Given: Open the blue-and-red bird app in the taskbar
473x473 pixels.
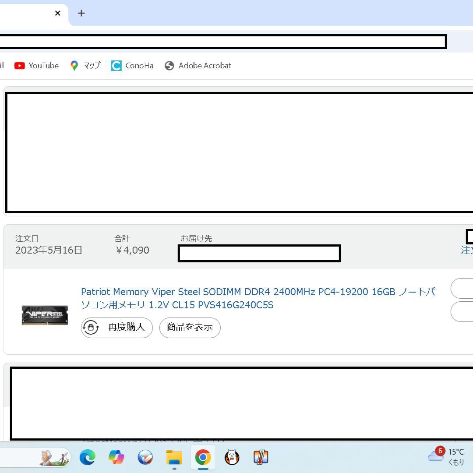Looking at the screenshot, I should [x=145, y=458].
